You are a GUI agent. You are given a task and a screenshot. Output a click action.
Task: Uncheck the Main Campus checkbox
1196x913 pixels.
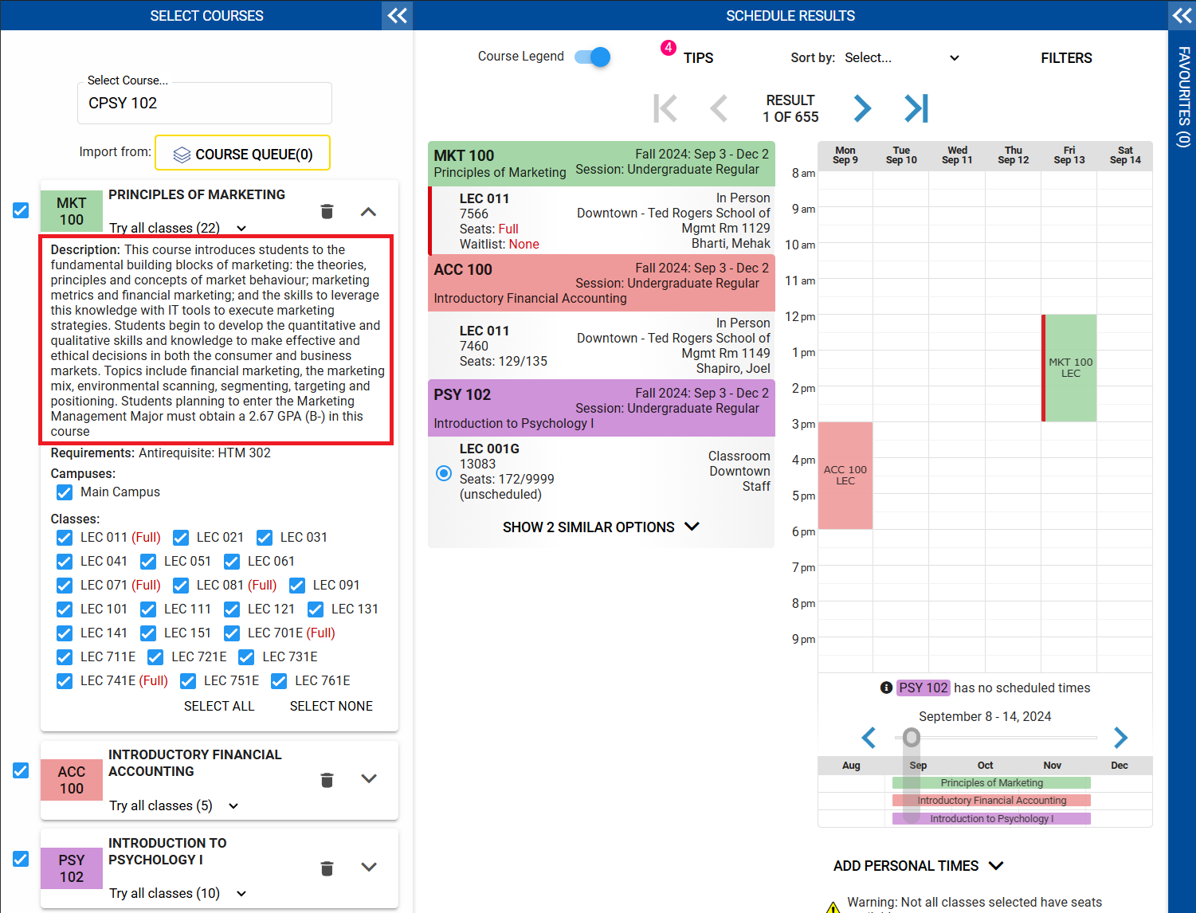tap(65, 492)
